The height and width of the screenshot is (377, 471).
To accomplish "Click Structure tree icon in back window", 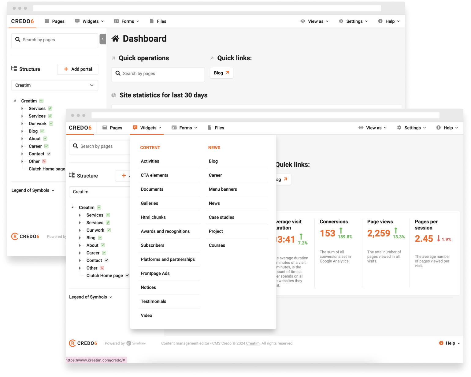I will [x=14, y=69].
